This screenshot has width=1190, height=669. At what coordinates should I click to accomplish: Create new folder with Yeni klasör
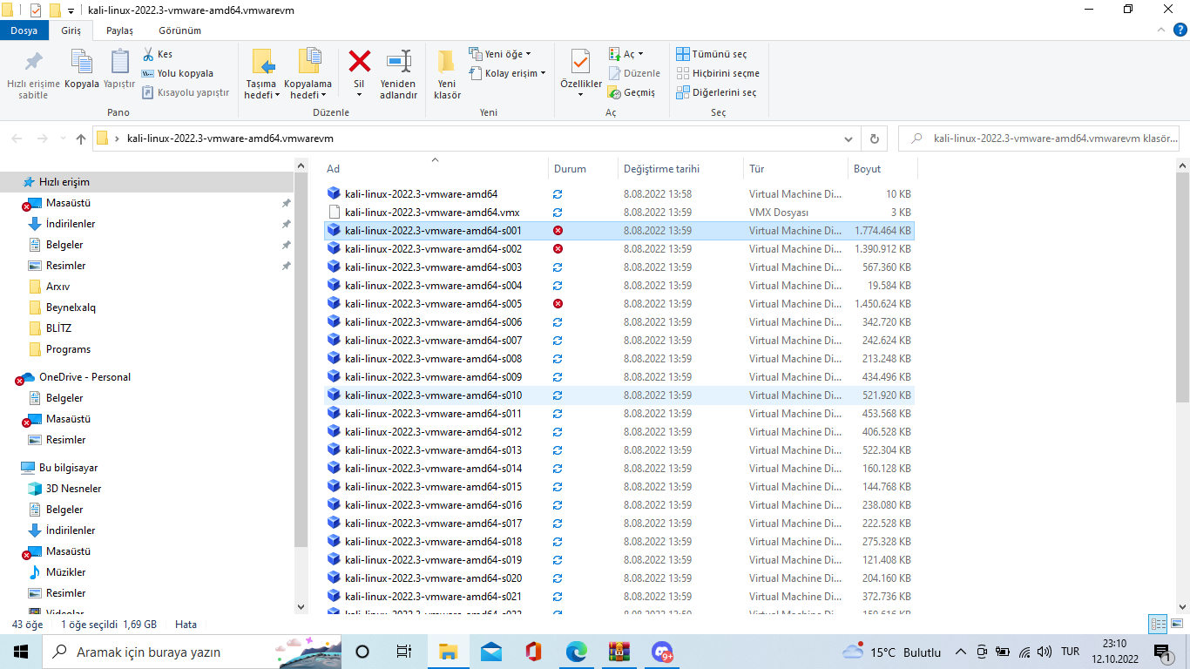click(447, 75)
